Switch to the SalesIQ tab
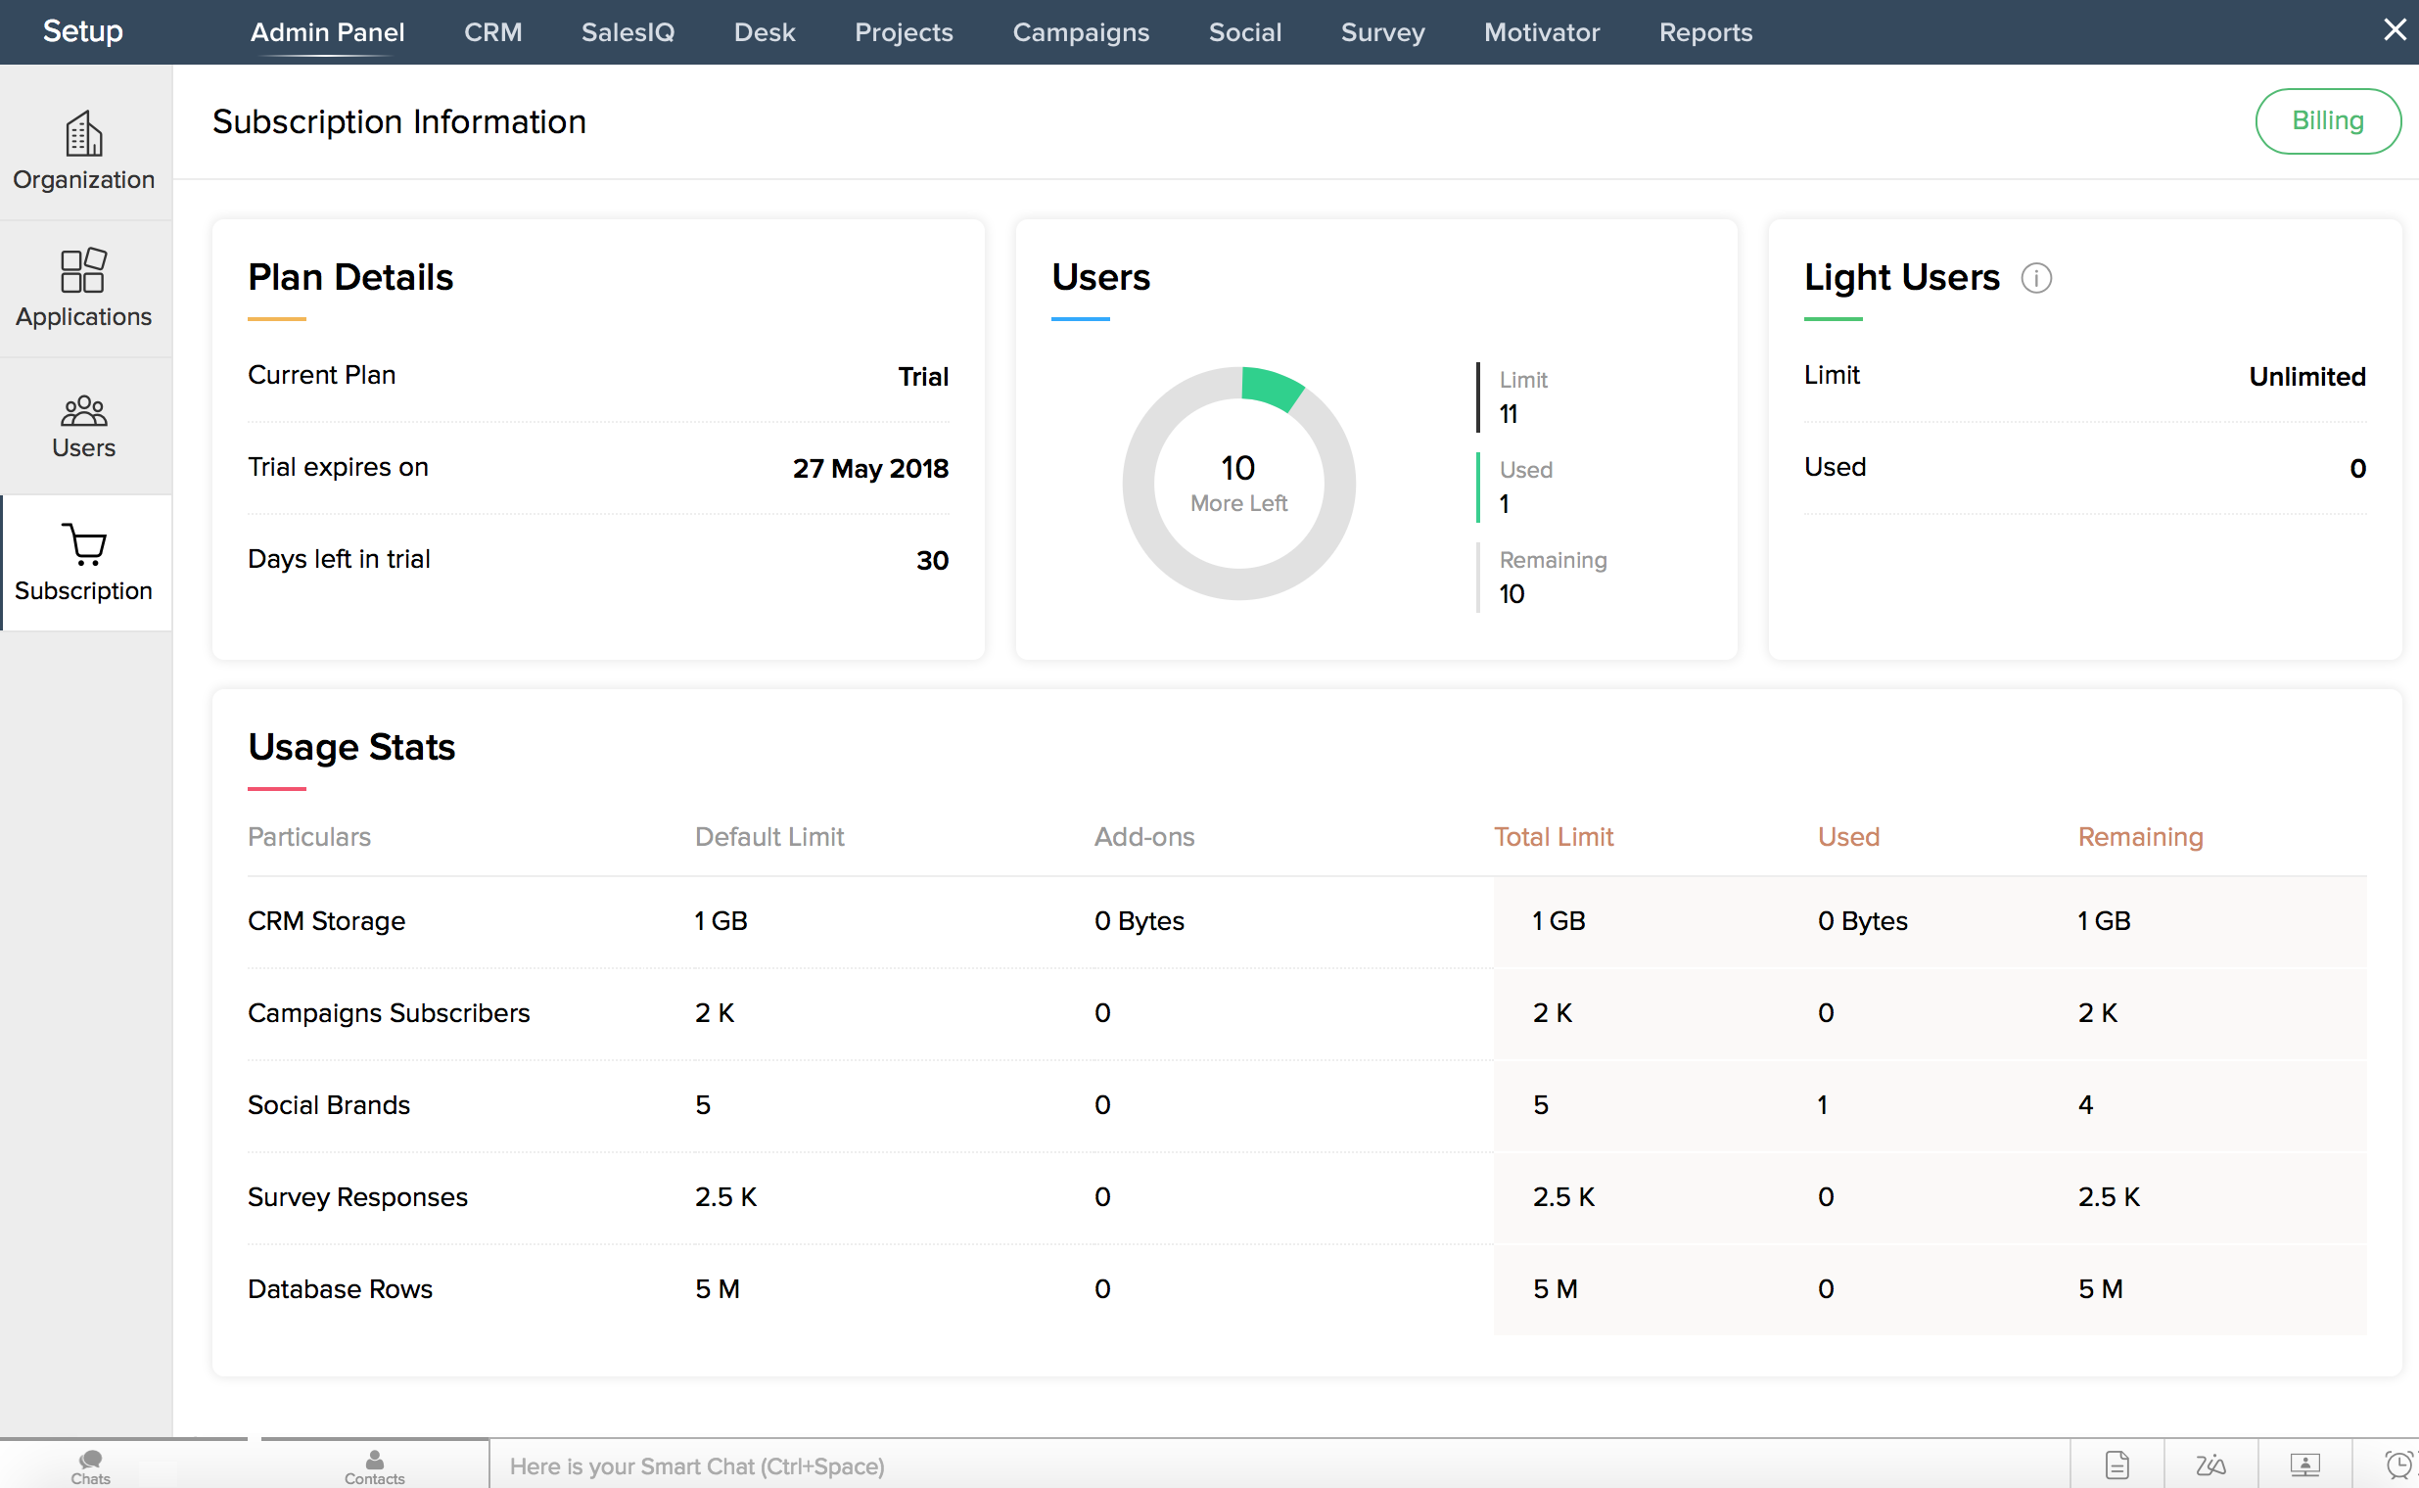 pos(627,32)
